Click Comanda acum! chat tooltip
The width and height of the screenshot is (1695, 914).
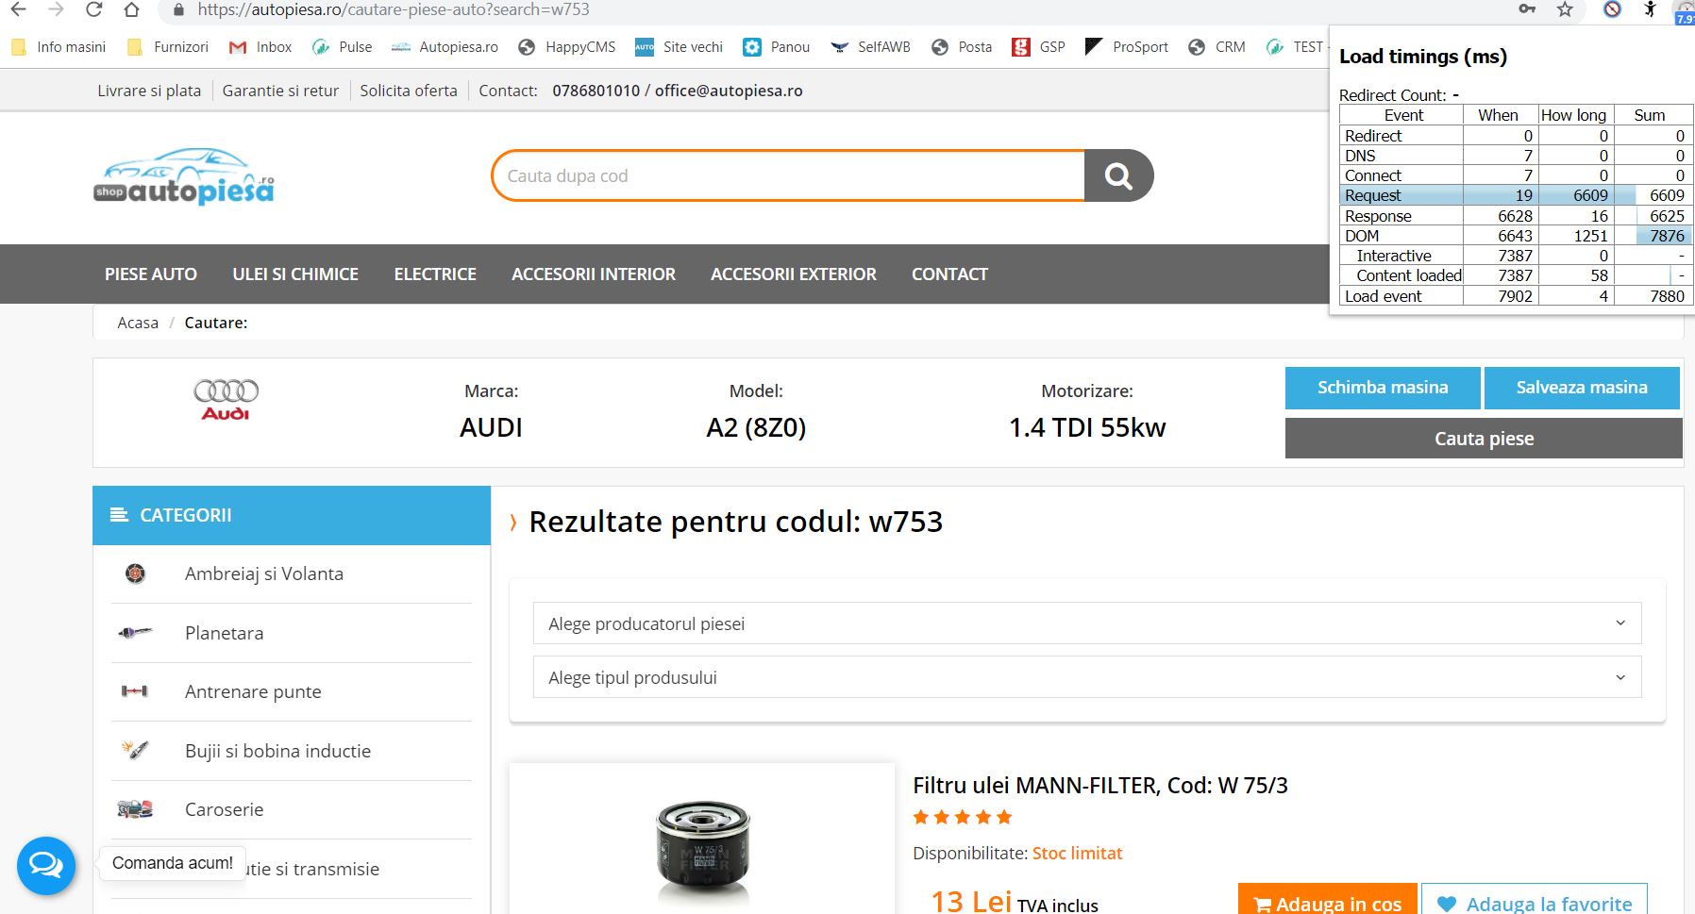[x=173, y=863]
